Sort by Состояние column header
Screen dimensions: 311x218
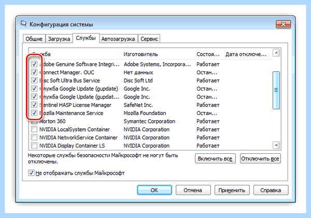pyautogui.click(x=208, y=54)
